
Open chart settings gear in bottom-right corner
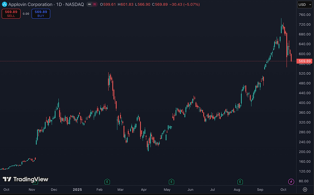305,189
